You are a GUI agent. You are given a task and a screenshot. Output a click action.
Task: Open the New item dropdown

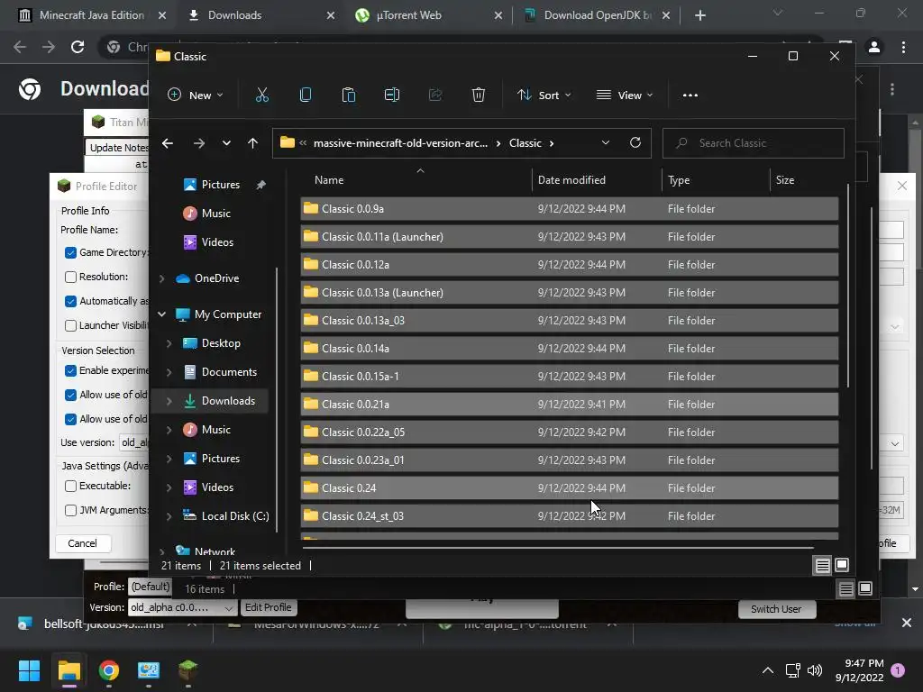click(x=196, y=95)
